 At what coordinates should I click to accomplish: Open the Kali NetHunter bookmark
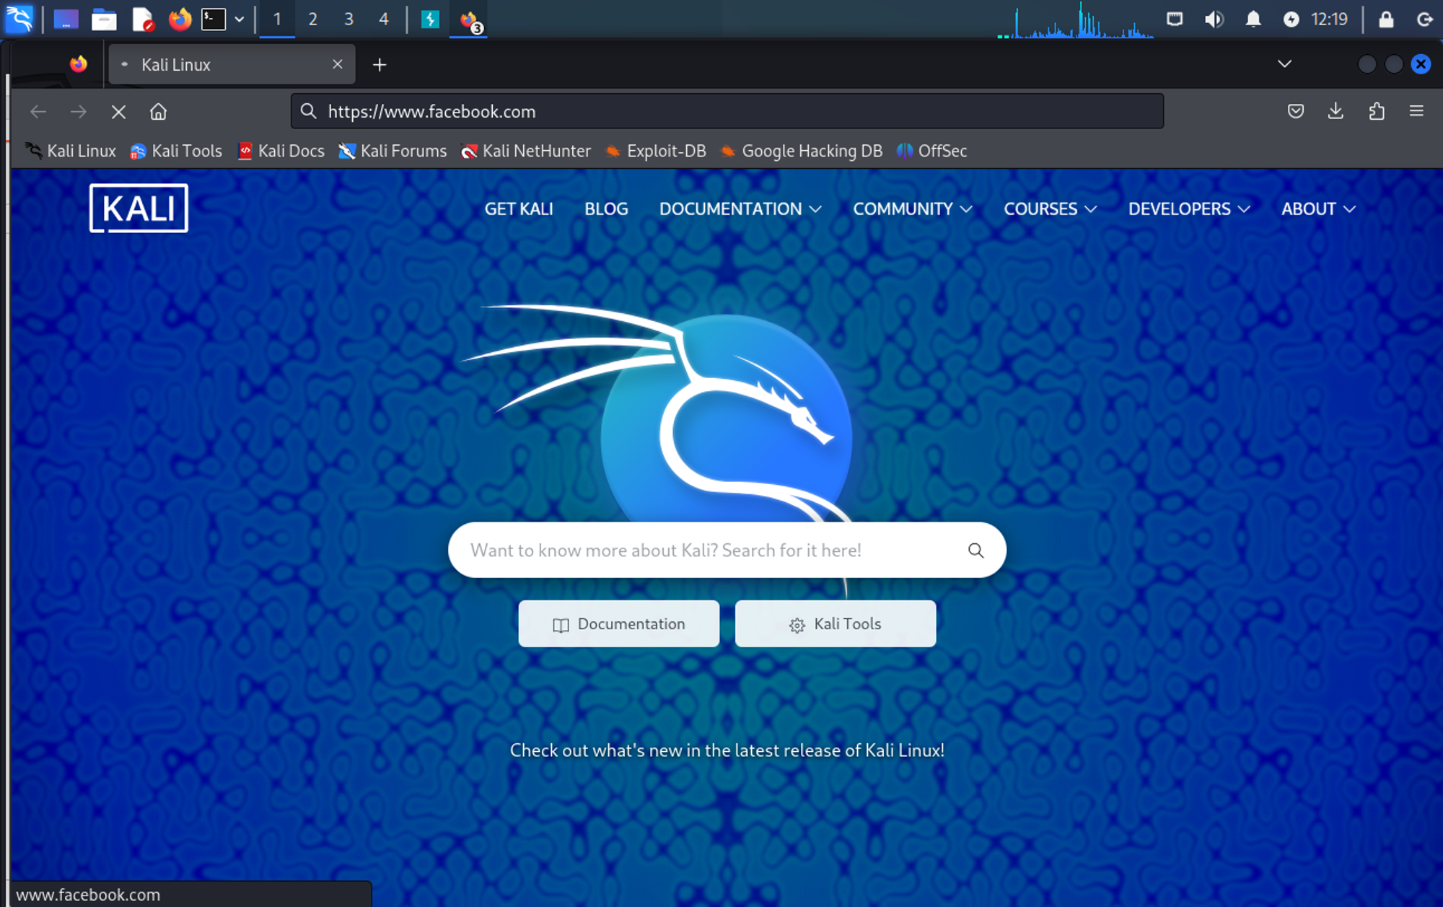tap(526, 151)
